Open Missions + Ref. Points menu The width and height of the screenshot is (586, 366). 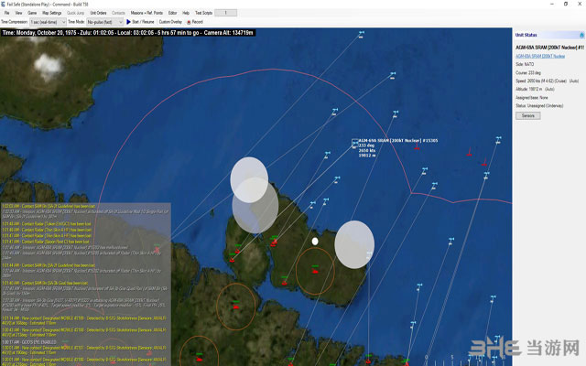coord(146,13)
